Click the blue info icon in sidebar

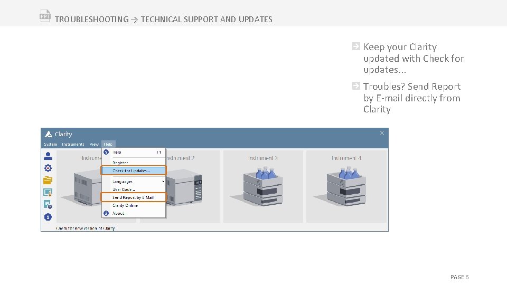pos(48,217)
